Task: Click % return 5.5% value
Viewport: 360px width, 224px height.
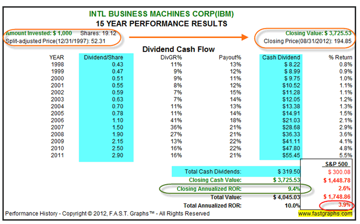Action: [x=346, y=156]
